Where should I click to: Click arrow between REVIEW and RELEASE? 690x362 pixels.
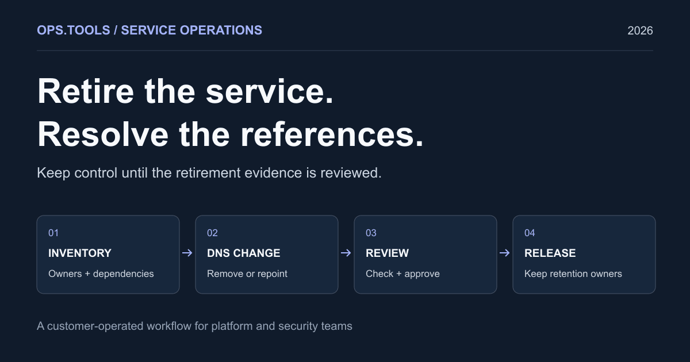click(x=505, y=253)
